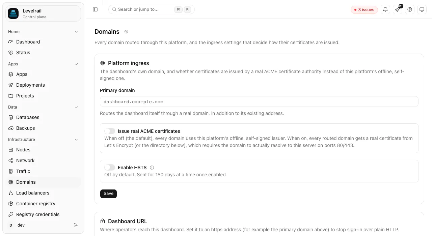Collapse the Home section chevron
This screenshot has height=236, width=432.
(x=76, y=32)
